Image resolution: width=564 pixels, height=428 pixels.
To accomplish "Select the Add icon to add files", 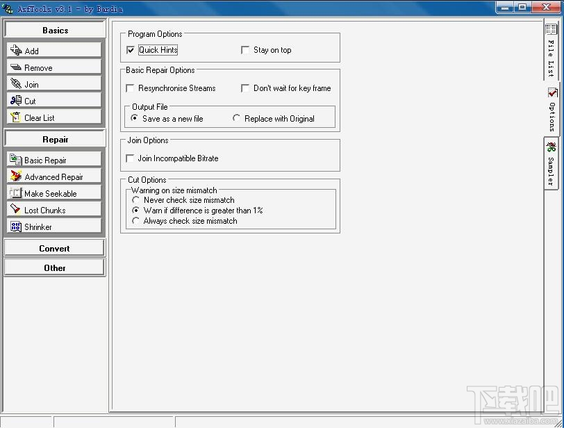I will coord(15,50).
